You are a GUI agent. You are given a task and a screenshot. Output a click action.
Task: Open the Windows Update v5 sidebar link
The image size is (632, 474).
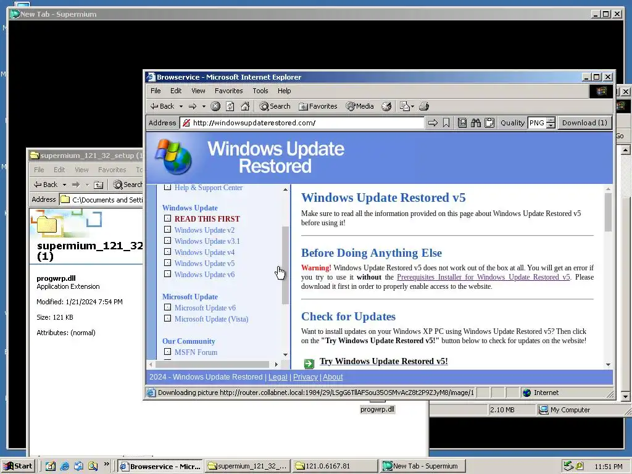pyautogui.click(x=204, y=264)
